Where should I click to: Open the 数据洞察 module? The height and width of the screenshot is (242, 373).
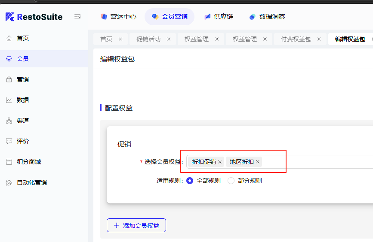point(267,17)
